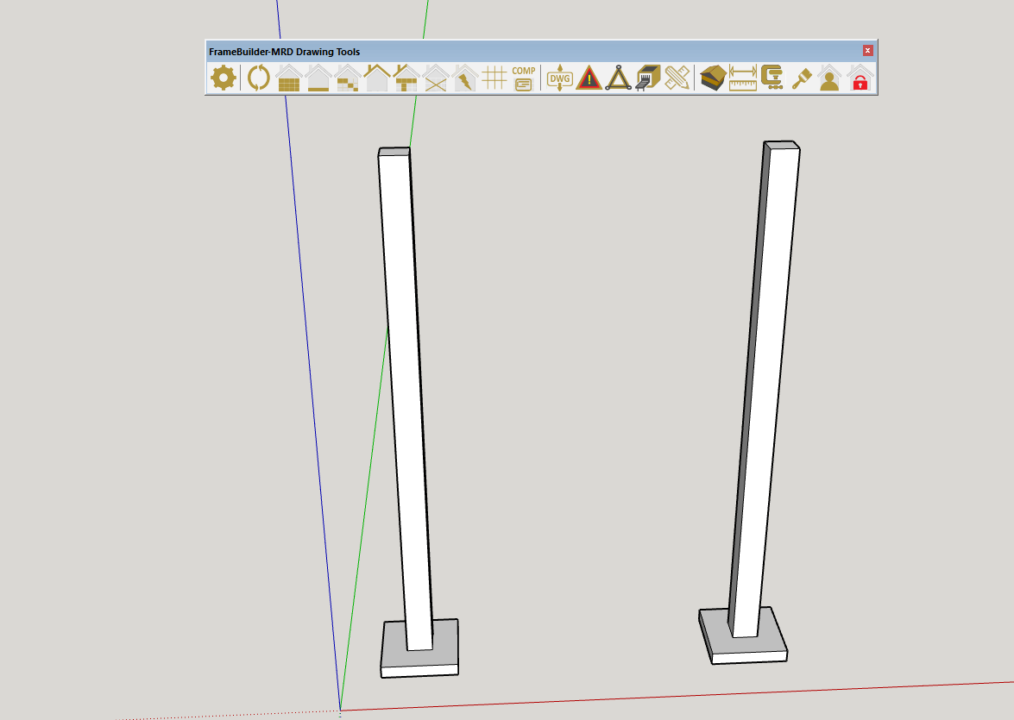This screenshot has height=720, width=1014.
Task: Select the house with wall grid icon
Action: (x=289, y=78)
